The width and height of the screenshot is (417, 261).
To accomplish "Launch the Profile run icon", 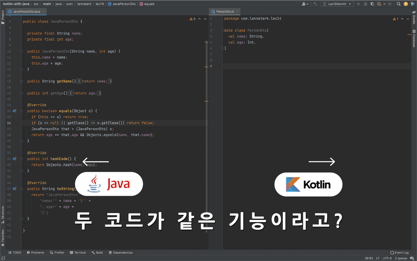I will pos(379,4).
